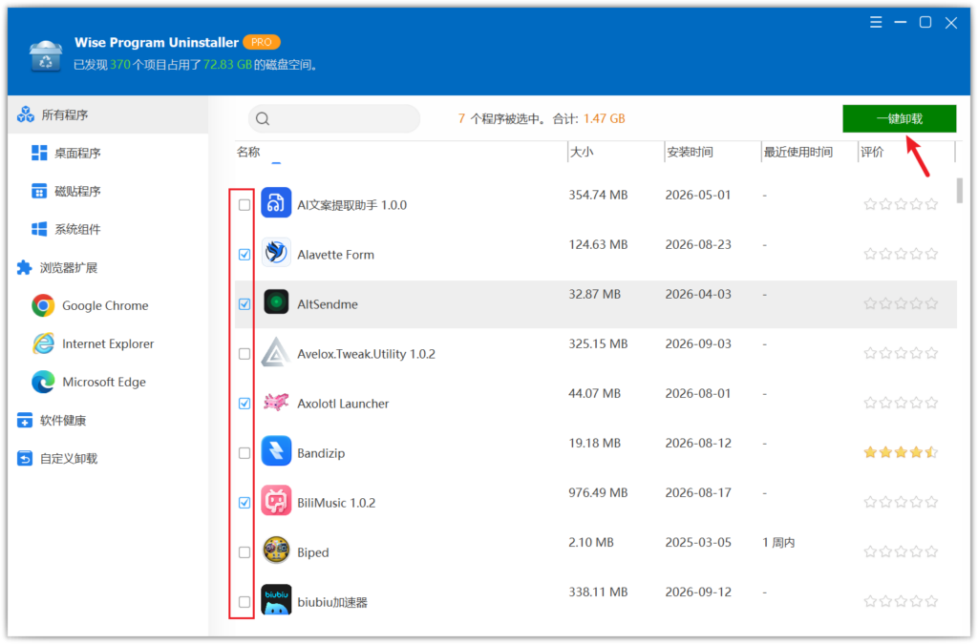Screen dimensions: 978x644
Task: Click the AltSendme green dot icon
Action: [x=276, y=302]
